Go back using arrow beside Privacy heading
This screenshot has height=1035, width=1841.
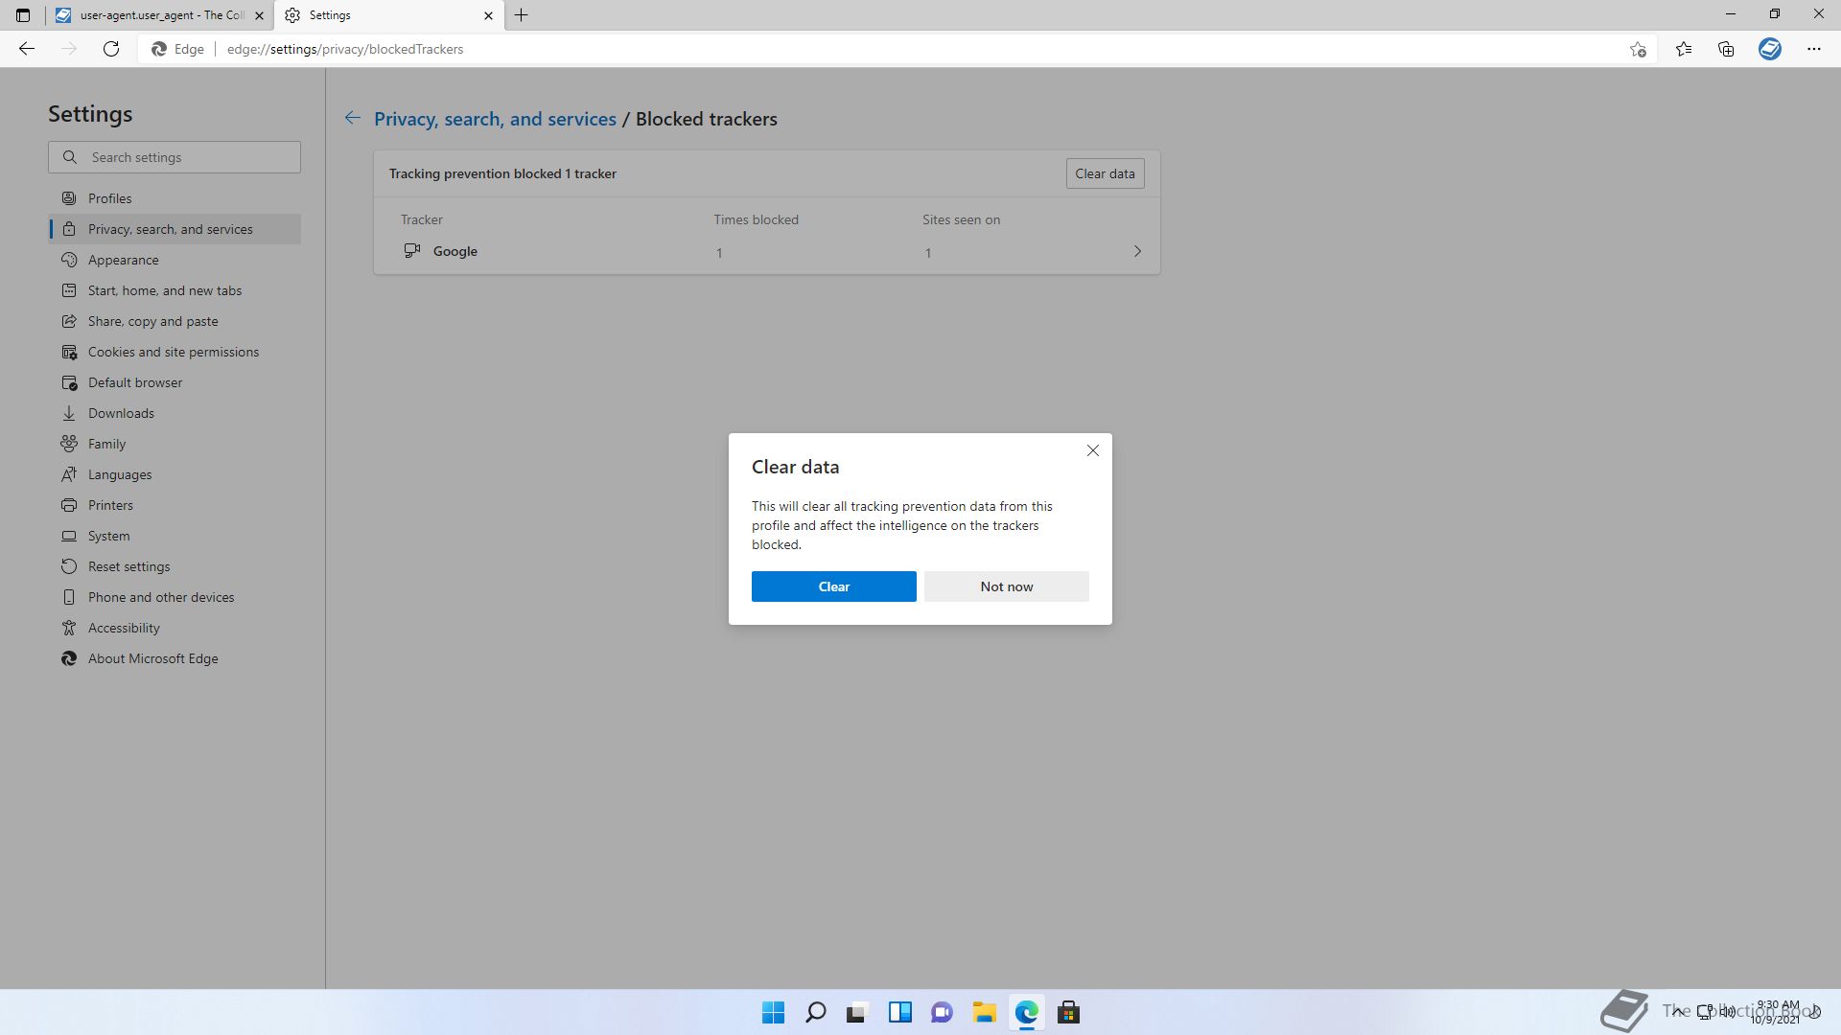coord(353,118)
